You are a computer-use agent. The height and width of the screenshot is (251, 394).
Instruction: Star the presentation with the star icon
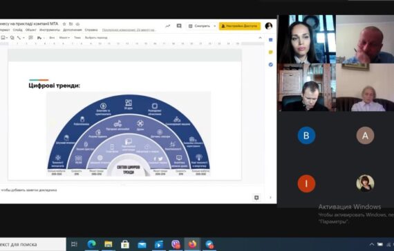coord(64,24)
